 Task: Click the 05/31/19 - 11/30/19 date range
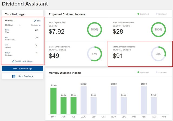(x=57, y=50)
